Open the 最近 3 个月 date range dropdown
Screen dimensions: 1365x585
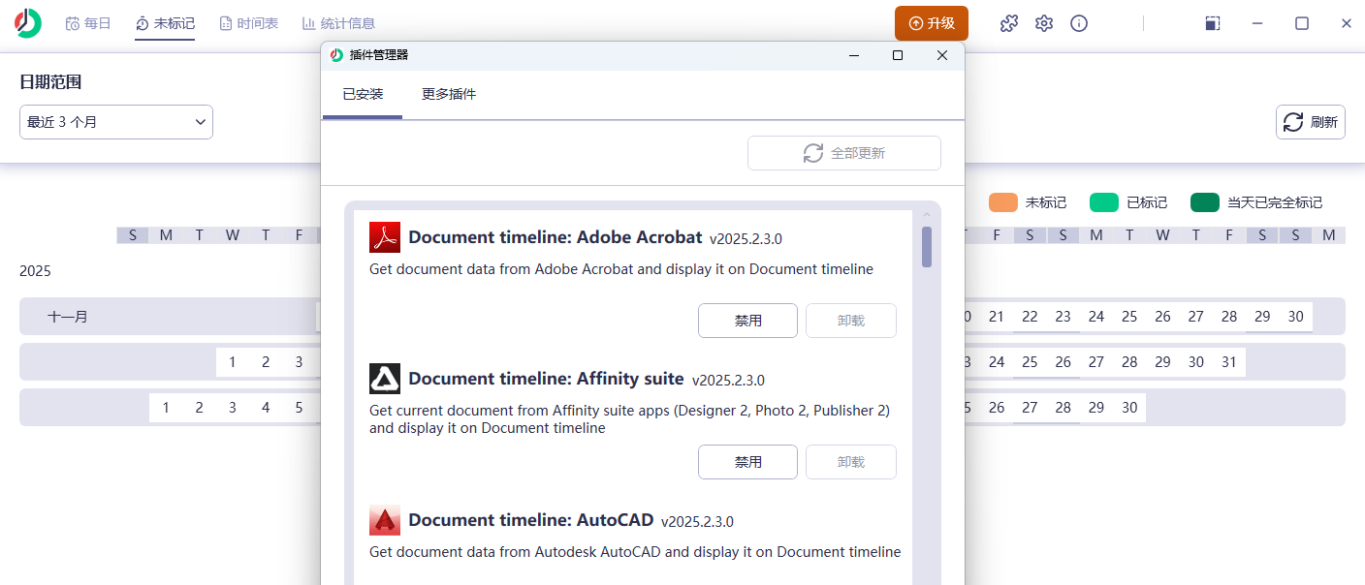tap(115, 121)
